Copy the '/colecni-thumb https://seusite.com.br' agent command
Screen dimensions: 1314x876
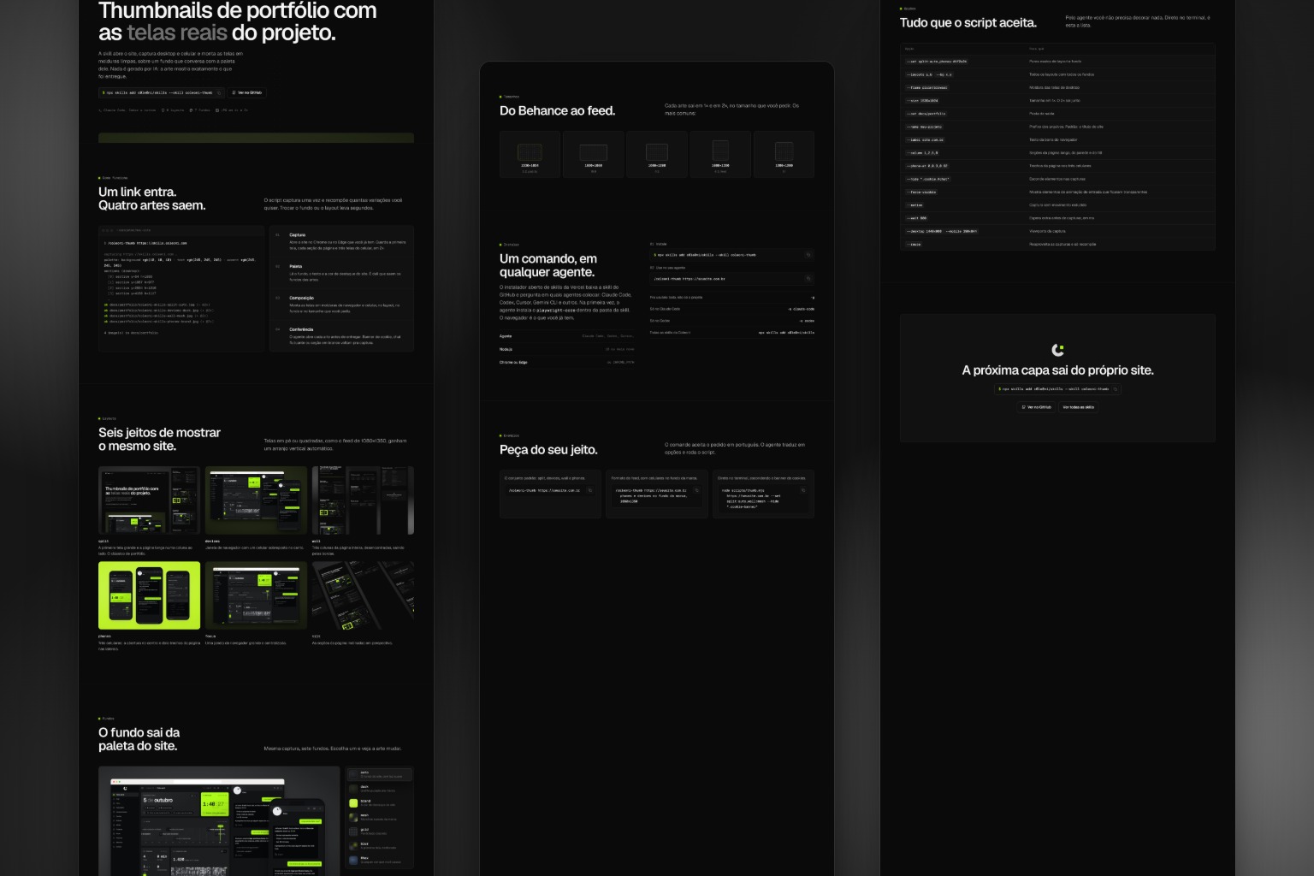(808, 278)
